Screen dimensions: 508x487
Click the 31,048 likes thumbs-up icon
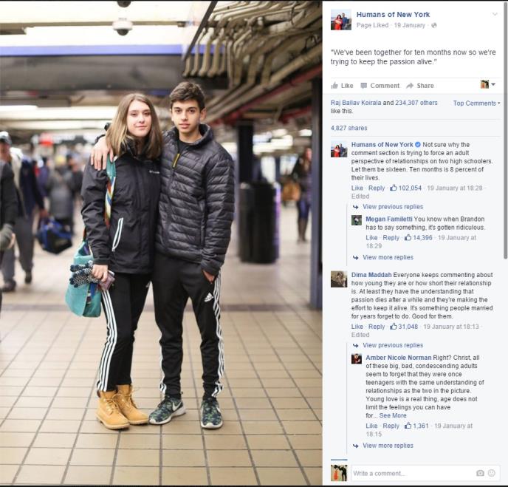(394, 327)
